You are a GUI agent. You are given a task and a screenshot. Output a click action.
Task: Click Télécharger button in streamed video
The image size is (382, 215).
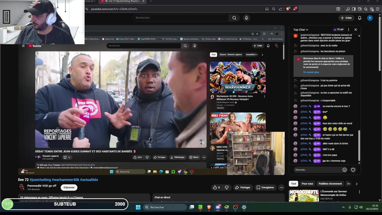(178, 157)
